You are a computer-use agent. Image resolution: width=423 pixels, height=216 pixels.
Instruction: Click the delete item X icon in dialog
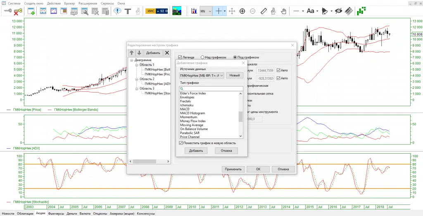[x=167, y=53]
